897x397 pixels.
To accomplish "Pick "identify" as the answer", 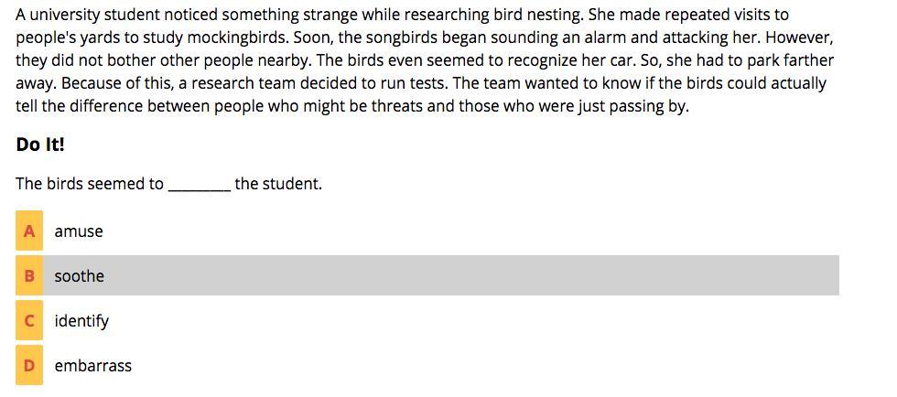I will coord(81,321).
